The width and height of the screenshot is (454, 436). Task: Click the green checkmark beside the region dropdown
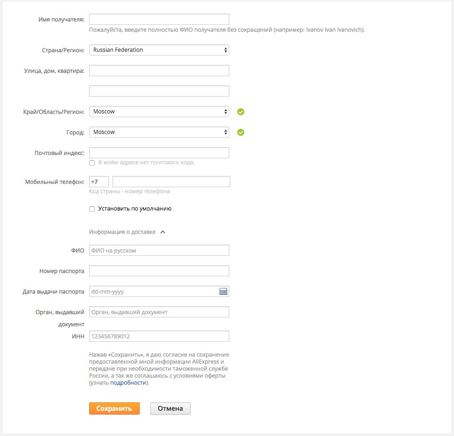pyautogui.click(x=241, y=112)
